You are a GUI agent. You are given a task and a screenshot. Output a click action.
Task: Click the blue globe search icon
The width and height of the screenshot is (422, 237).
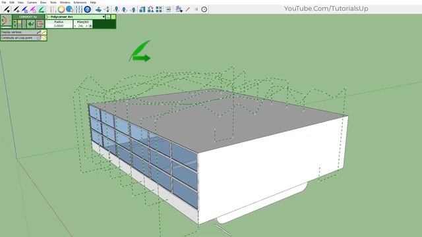[69, 9]
